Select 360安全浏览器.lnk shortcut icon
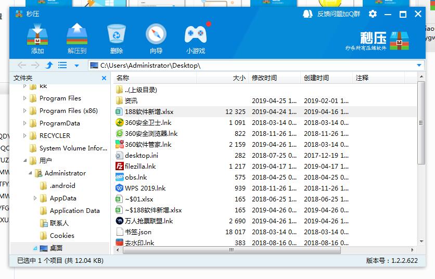Viewport: 435px width, 279px height. point(119,134)
